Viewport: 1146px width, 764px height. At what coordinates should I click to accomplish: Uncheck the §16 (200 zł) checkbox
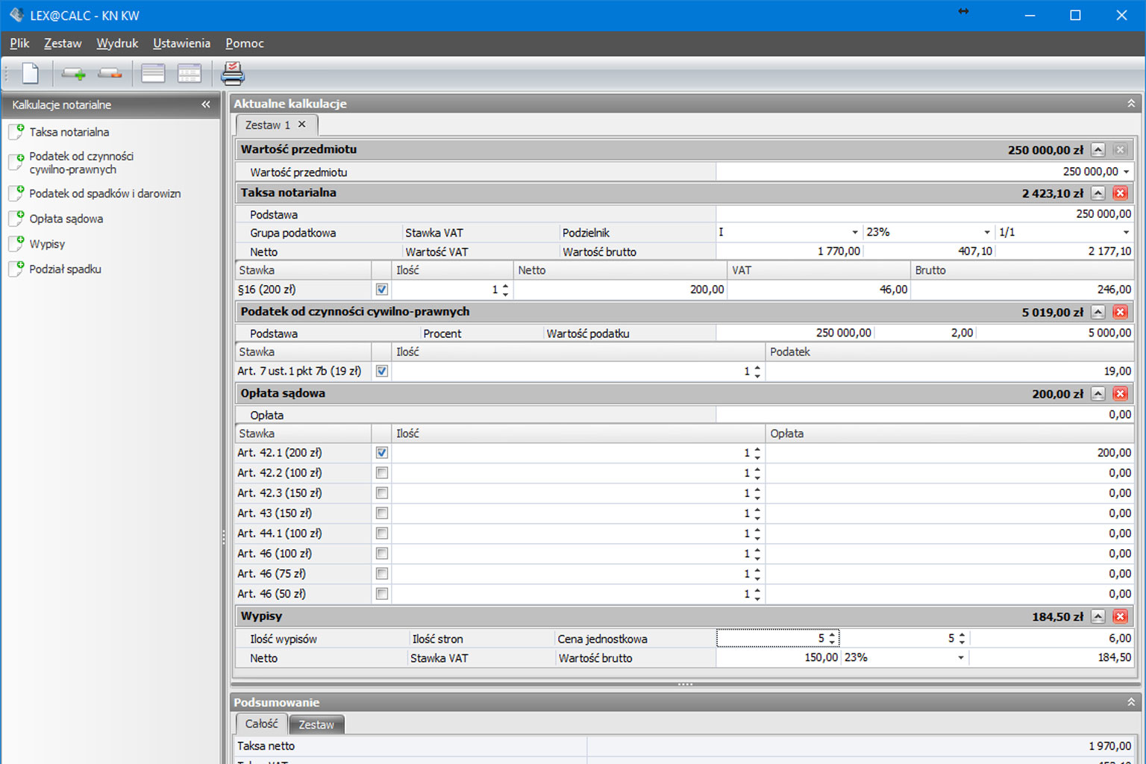[x=382, y=289]
